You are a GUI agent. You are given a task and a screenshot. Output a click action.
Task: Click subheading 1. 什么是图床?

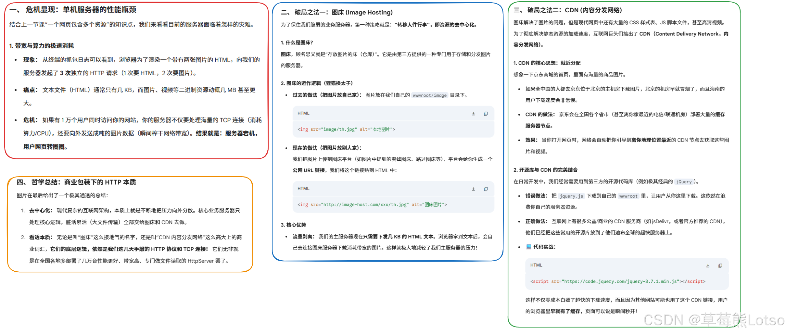click(x=297, y=43)
